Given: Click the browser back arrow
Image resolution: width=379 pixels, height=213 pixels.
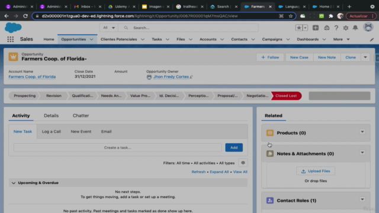Looking at the screenshot, I should (x=7, y=16).
